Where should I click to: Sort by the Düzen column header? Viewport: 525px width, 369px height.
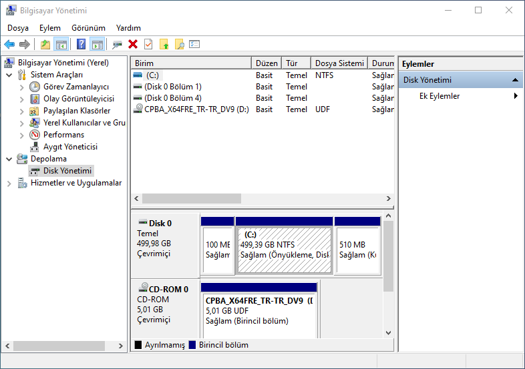(x=267, y=63)
